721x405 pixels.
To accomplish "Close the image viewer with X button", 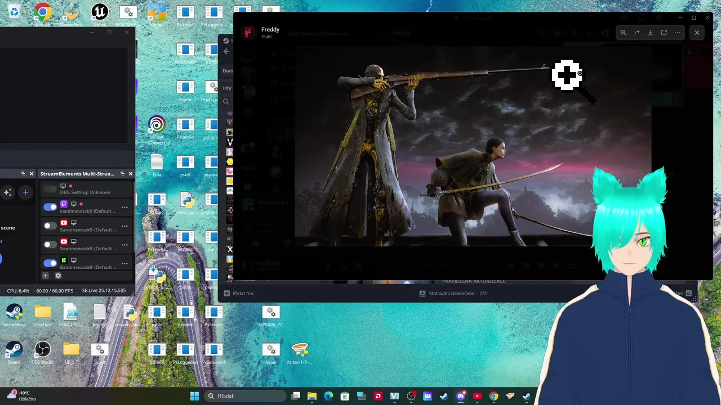I will (697, 33).
